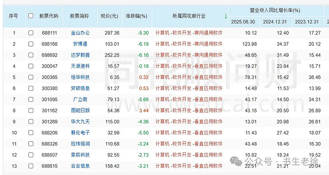This screenshot has height=175, width=329.
Task: Select checkbox for 达梦数据 row
Action: pos(31,55)
